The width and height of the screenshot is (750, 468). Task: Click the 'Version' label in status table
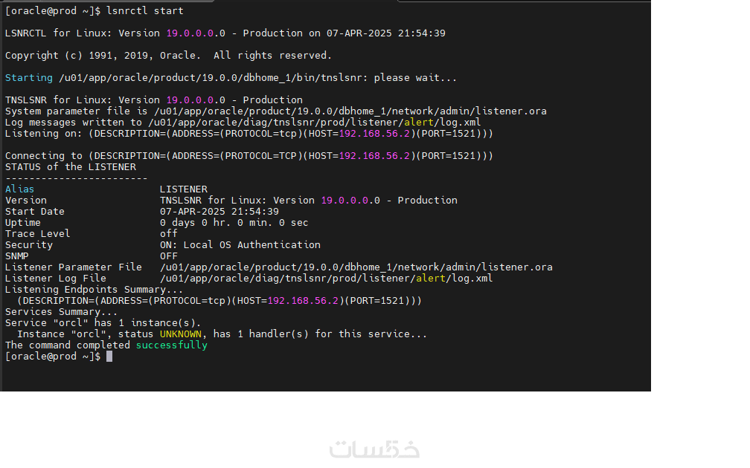coord(26,201)
